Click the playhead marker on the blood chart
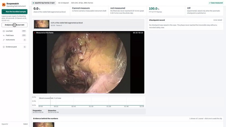 click(x=50, y=102)
